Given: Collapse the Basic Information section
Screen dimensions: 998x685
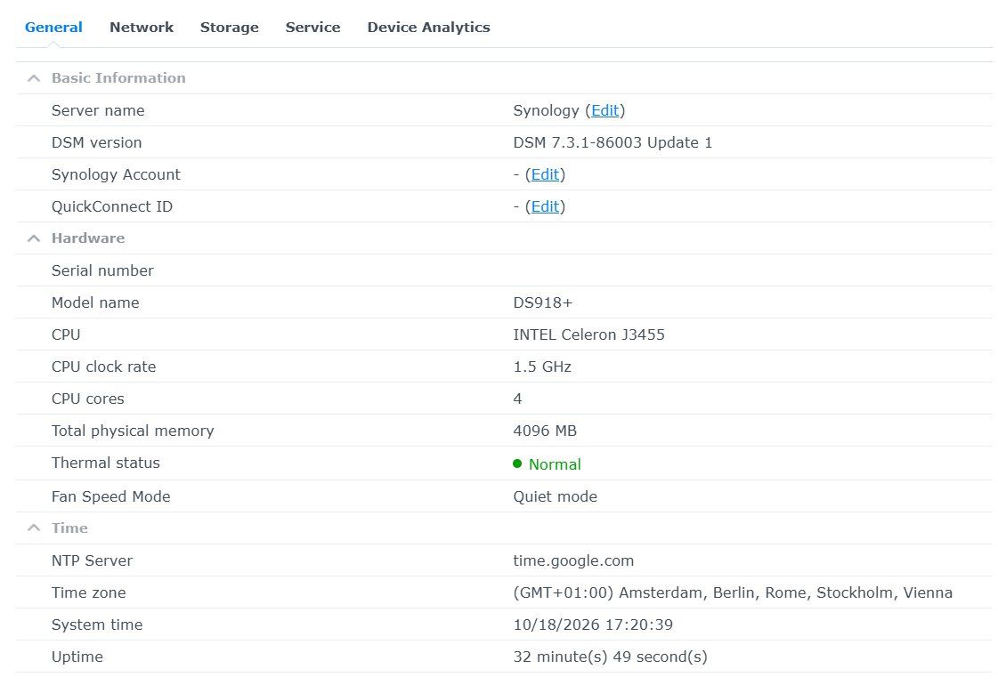Looking at the screenshot, I should pos(34,78).
